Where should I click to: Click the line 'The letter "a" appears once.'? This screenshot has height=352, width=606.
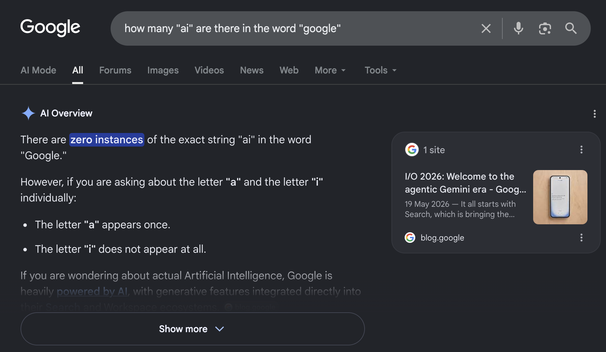tap(103, 225)
